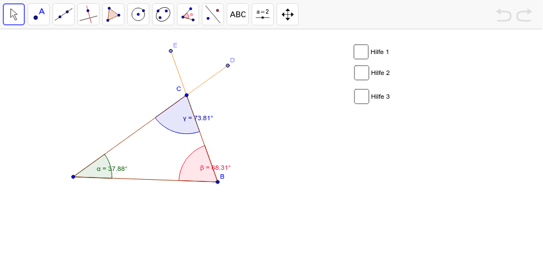Select point B of the triangle

(x=217, y=182)
